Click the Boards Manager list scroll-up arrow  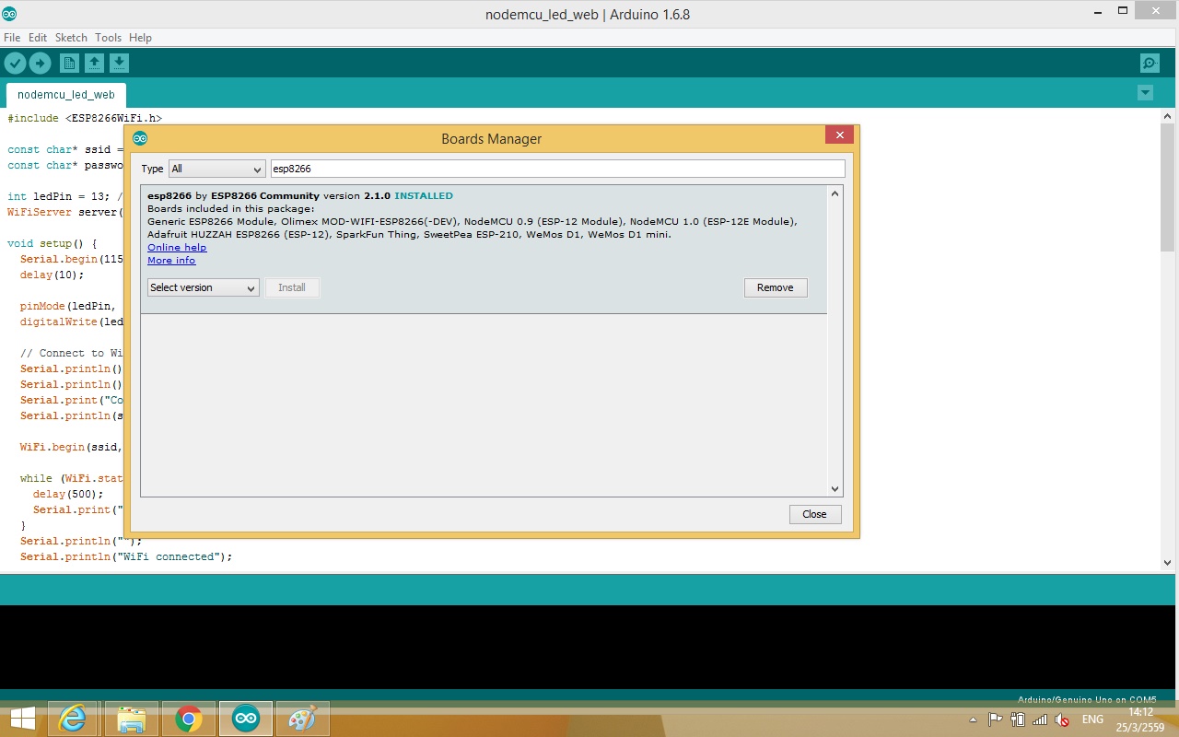(835, 193)
